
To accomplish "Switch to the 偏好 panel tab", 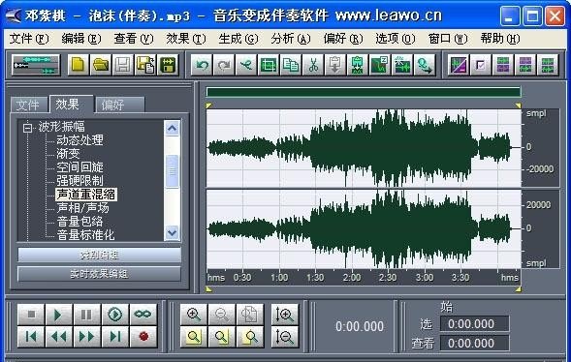I will coord(120,106).
